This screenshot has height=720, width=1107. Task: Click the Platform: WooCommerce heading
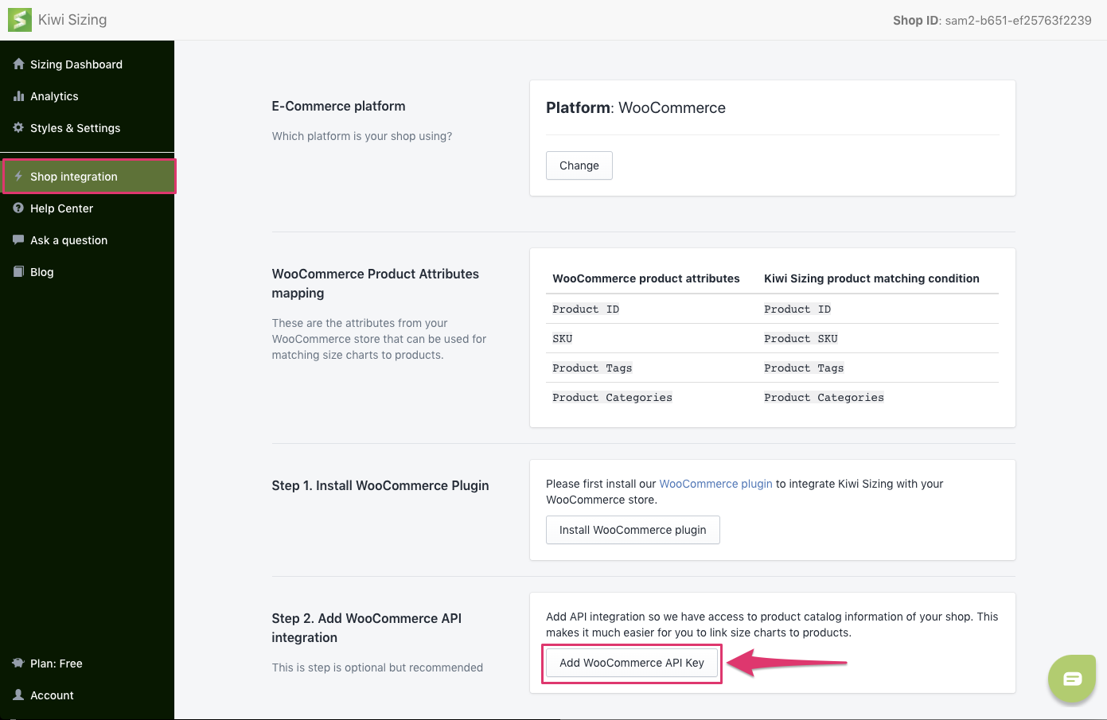tap(636, 107)
